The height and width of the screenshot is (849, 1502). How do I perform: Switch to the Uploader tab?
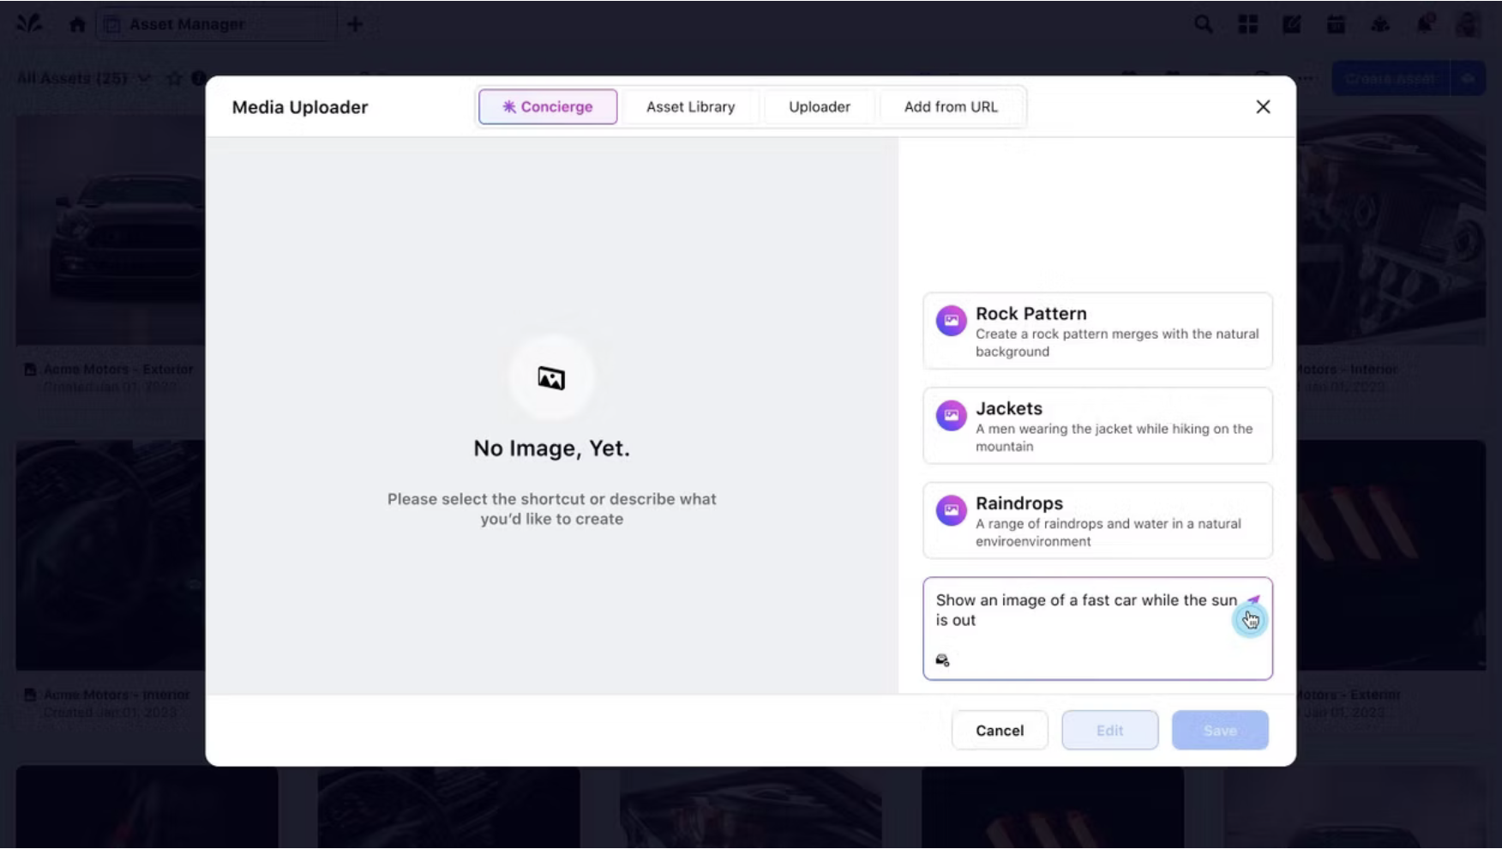[820, 106]
